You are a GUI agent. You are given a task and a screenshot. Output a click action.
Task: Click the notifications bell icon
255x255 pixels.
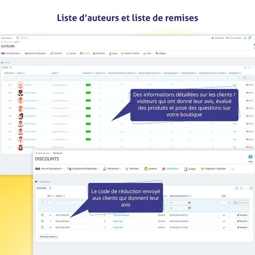pos(245,38)
